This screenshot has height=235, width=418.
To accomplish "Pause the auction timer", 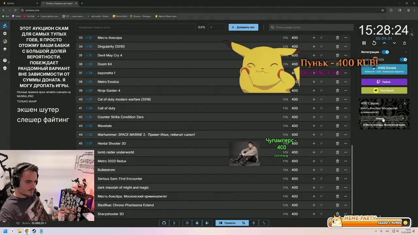I will coord(364,43).
